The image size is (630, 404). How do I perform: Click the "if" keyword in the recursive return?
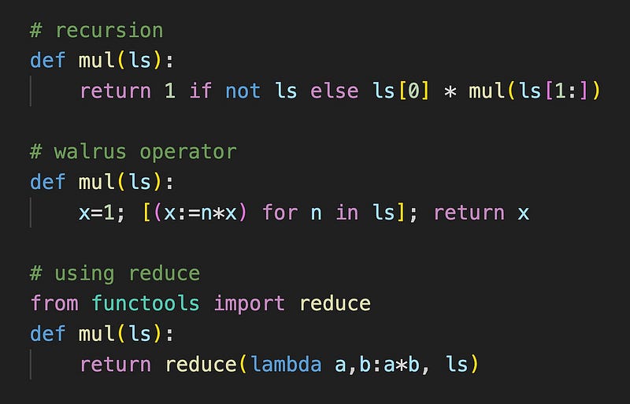(x=200, y=91)
